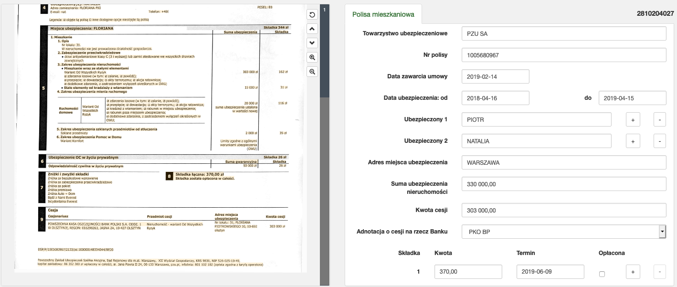The width and height of the screenshot is (677, 287).
Task: Click the page number 1 indicator
Action: [325, 10]
